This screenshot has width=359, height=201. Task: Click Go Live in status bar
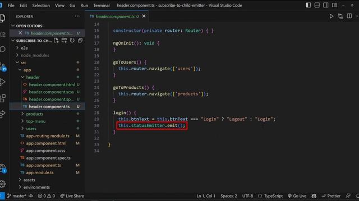pyautogui.click(x=297, y=196)
